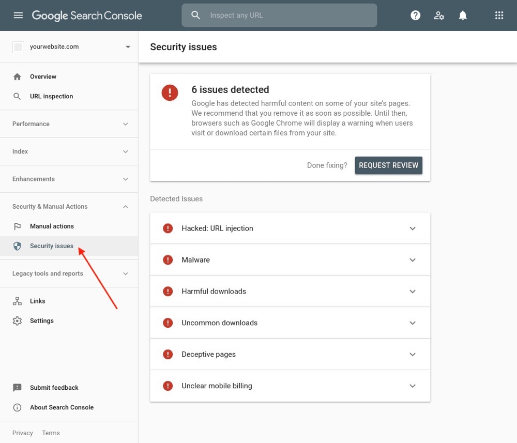Select Security issues in sidebar
Screen dimensions: 517x443
52,246
